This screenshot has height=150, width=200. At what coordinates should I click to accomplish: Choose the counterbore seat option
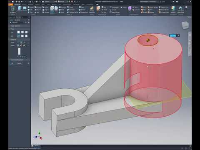22,36
